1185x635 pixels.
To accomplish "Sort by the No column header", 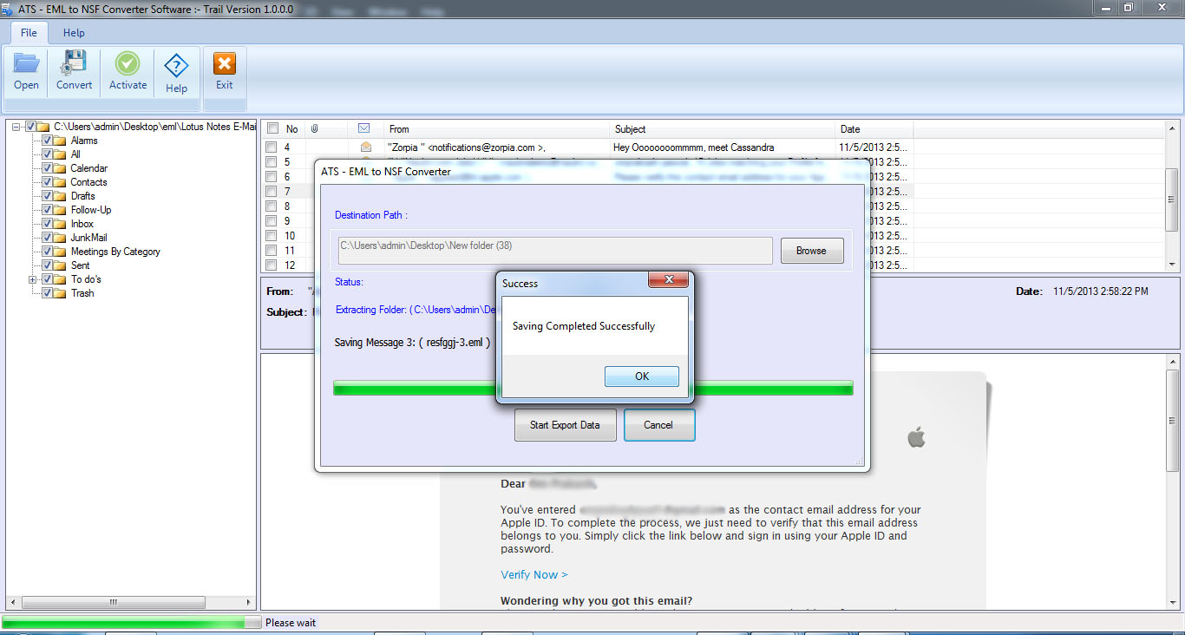I will 292,128.
